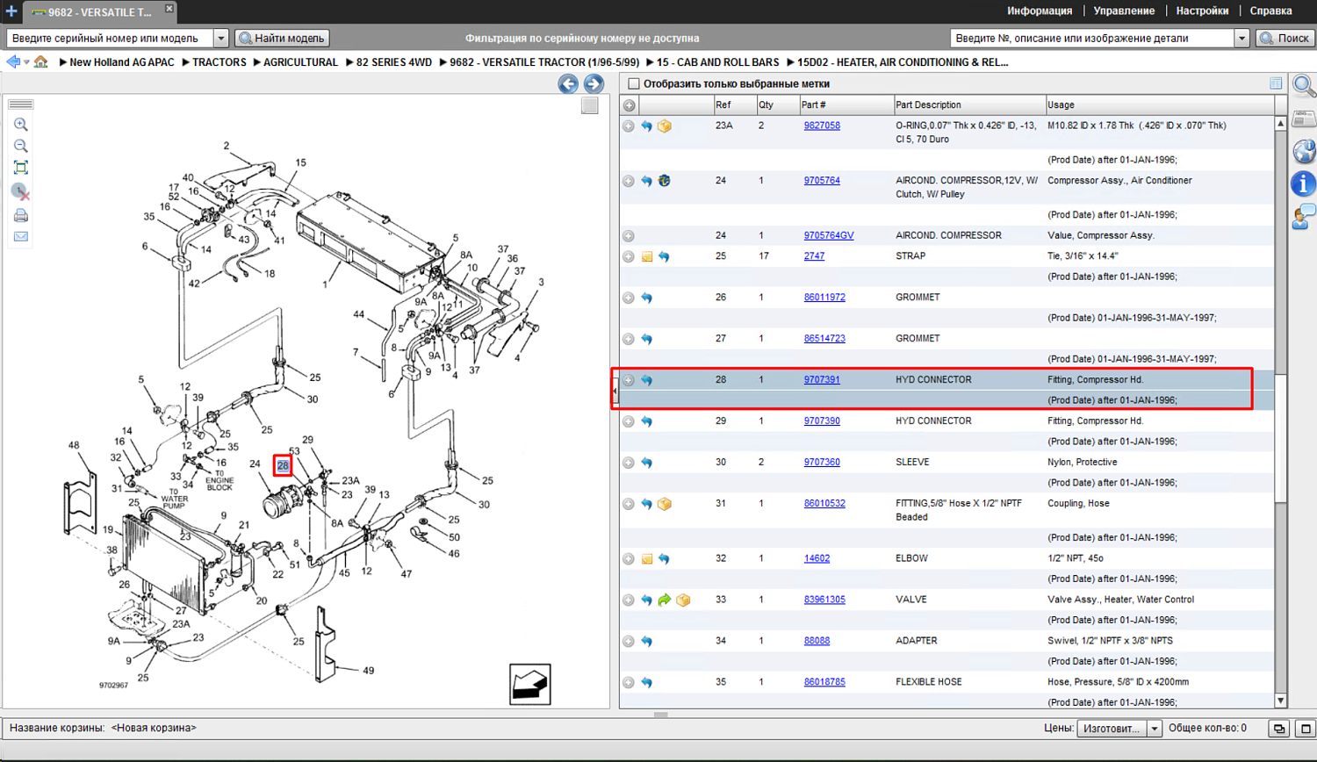The width and height of the screenshot is (1317, 762).
Task: Click the Найти модель button
Action: pyautogui.click(x=282, y=39)
